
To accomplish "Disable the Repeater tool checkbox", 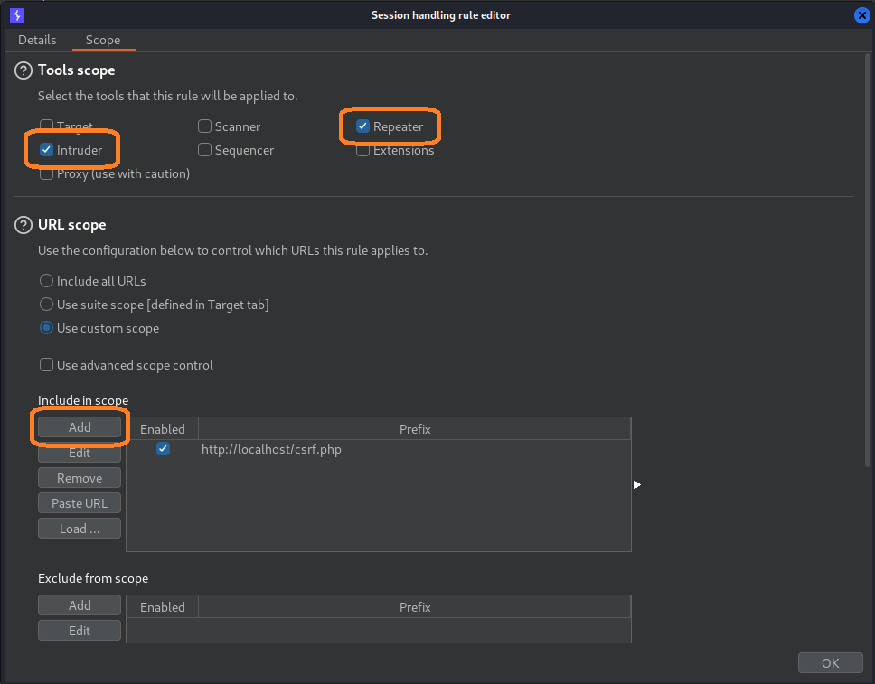I will [362, 126].
